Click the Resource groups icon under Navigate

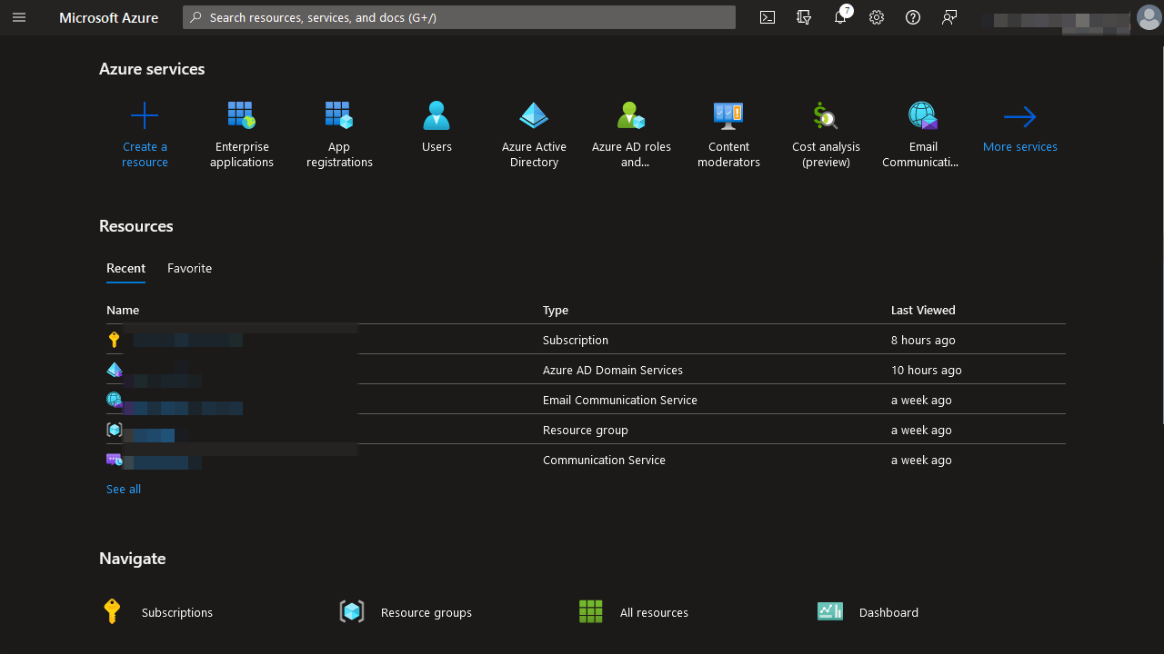coord(352,611)
